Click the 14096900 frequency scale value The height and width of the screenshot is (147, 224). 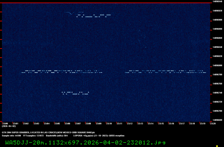point(218,20)
